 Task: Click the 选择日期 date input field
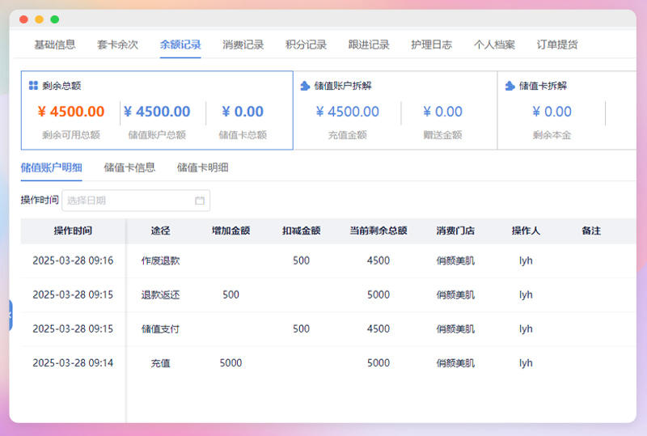click(129, 201)
